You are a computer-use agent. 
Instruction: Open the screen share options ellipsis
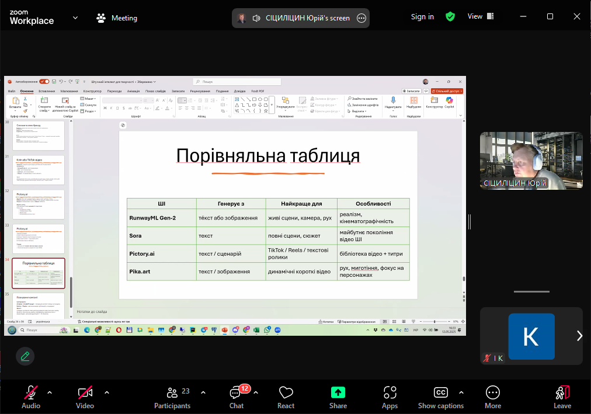tap(361, 18)
